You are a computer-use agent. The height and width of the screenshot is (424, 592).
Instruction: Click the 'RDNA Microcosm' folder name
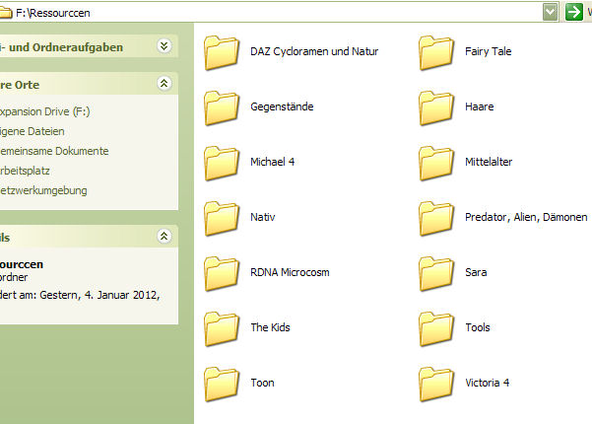point(290,272)
